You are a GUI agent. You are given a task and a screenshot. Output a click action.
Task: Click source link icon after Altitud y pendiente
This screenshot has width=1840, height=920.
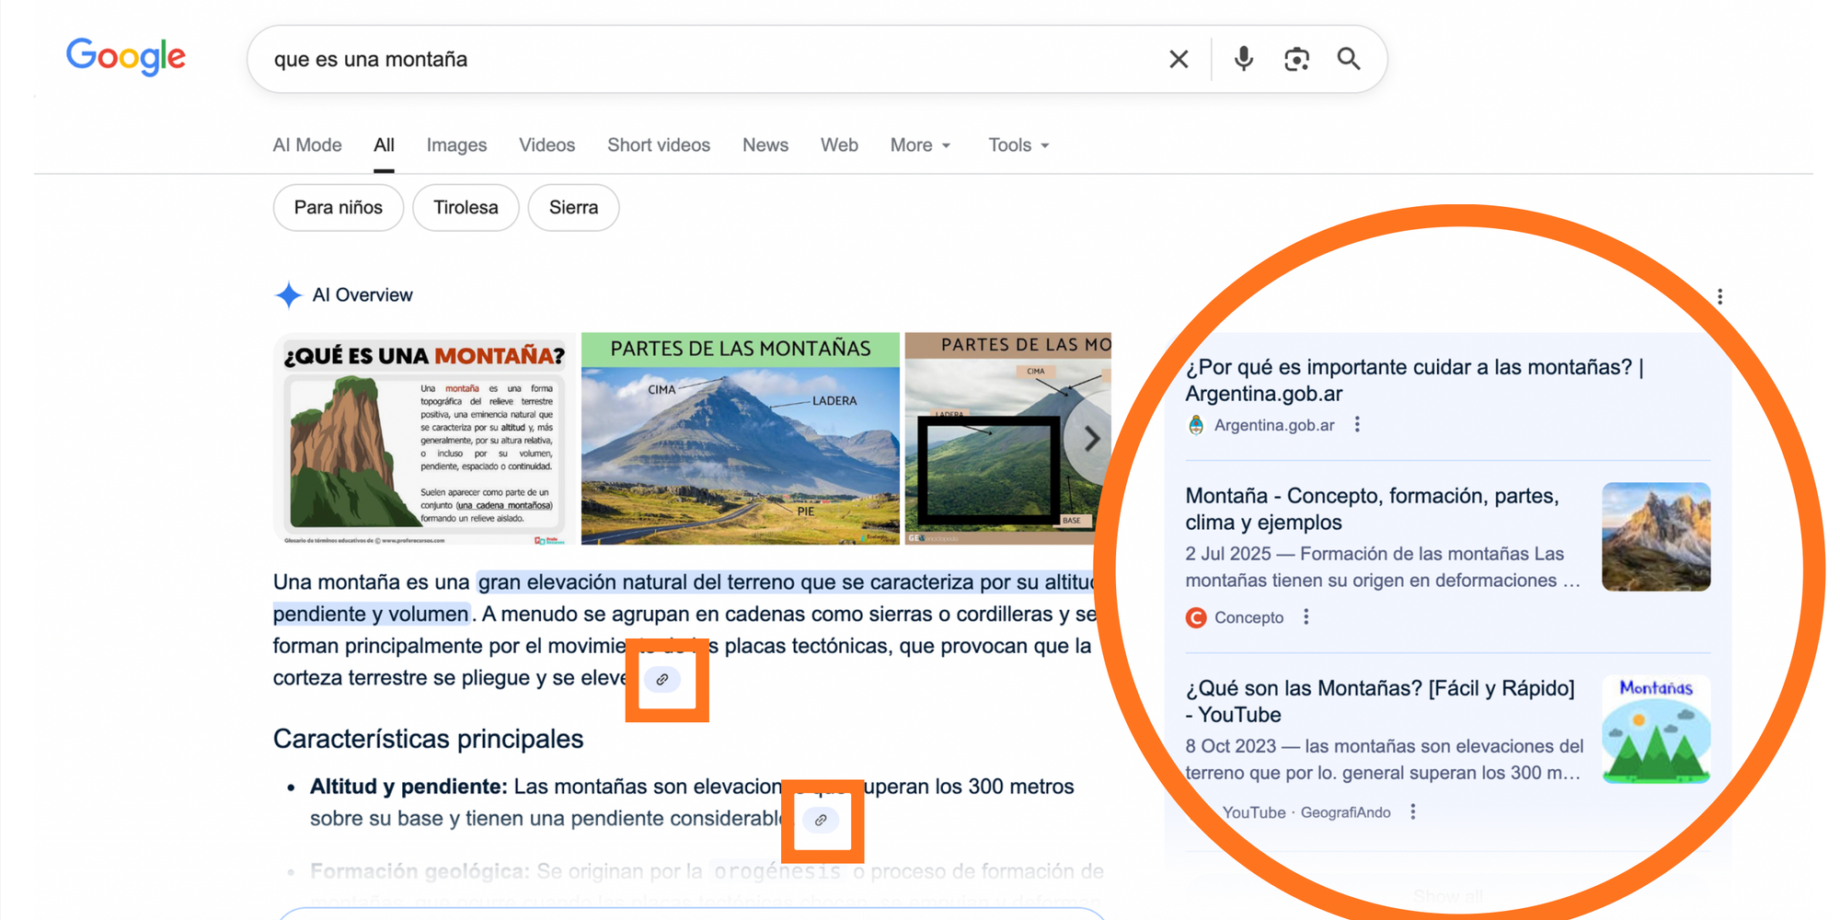pyautogui.click(x=821, y=820)
